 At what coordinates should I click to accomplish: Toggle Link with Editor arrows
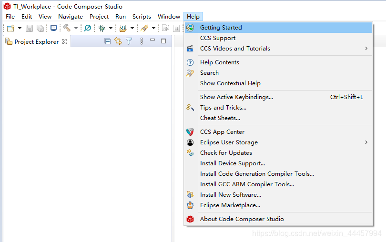(118, 41)
